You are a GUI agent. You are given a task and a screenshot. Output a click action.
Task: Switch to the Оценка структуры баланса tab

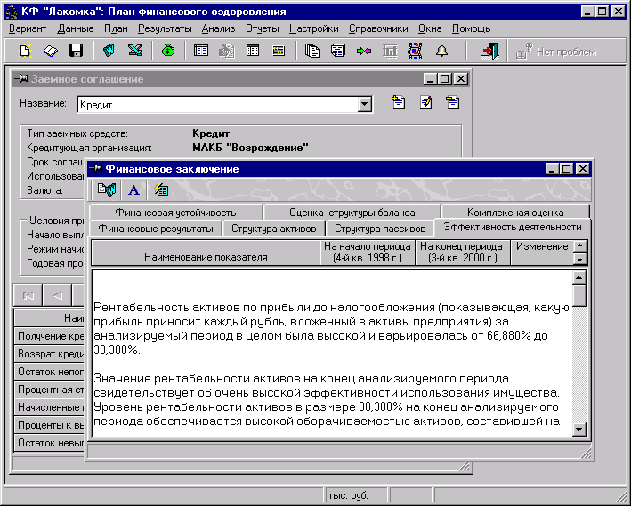click(x=352, y=212)
